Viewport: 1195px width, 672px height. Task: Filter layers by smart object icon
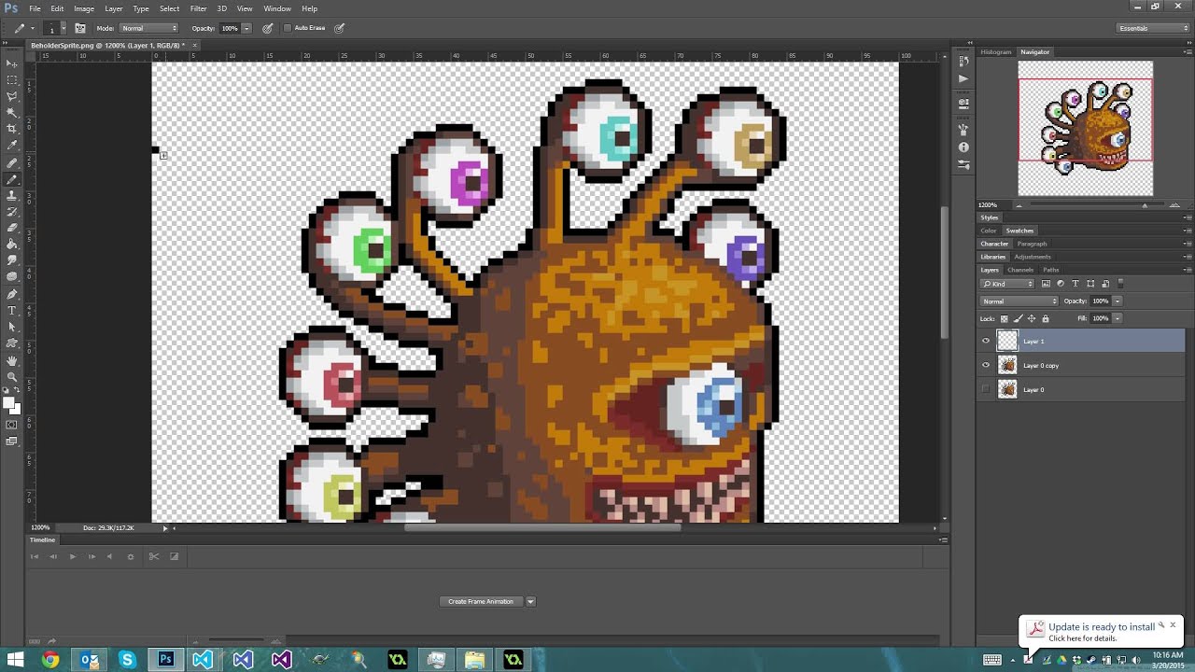(x=1105, y=284)
